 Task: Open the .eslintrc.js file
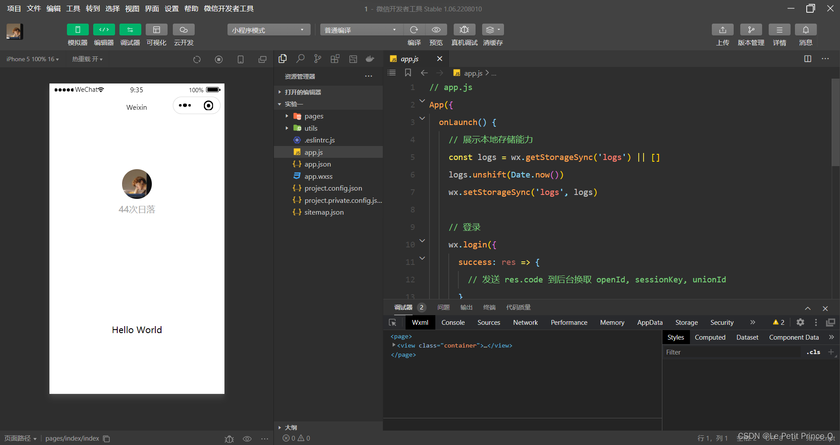328,140
